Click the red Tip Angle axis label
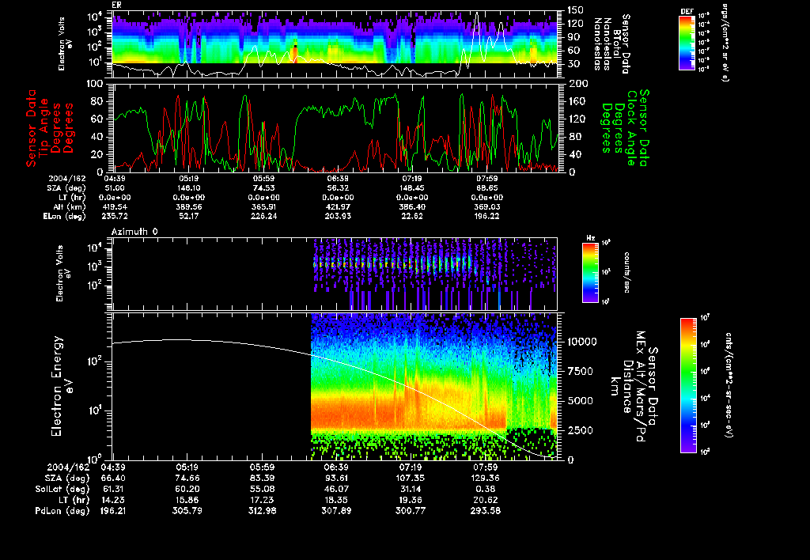Screen dimensions: 810x560 (x=44, y=127)
